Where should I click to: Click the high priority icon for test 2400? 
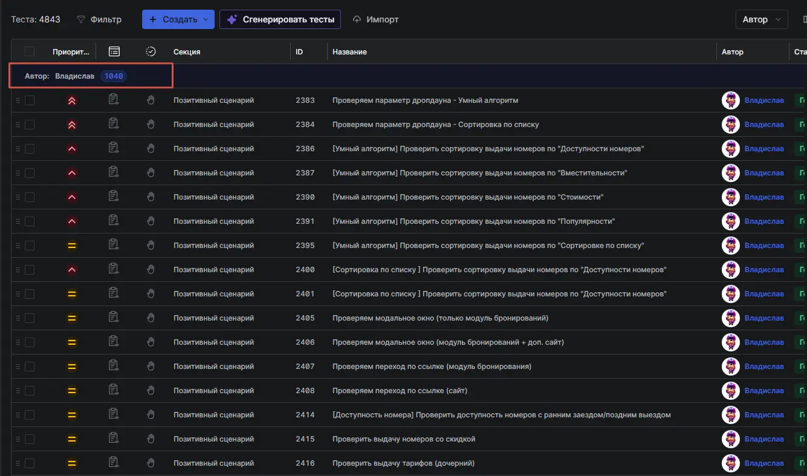pyautogui.click(x=72, y=270)
